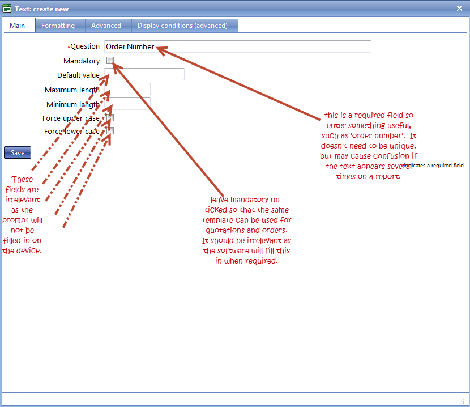
Task: Switch to the Main tab
Action: (18, 26)
